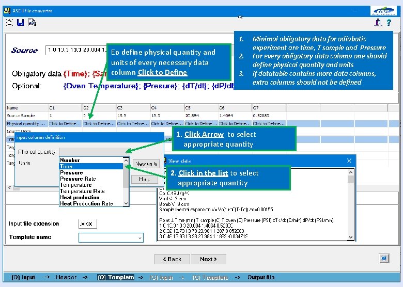Screen dimensions: 403x287
Task: Click the Source Sample value 0.52083
Action: (x=261, y=116)
